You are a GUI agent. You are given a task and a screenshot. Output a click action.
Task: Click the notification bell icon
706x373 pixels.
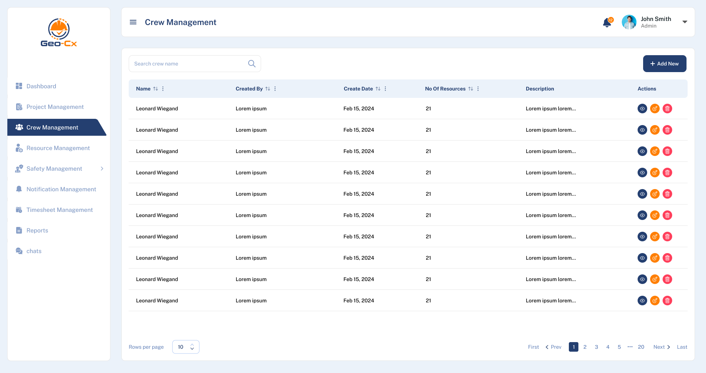tap(607, 23)
